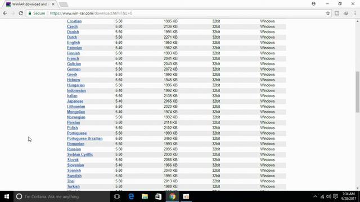Switch to Chrome taskbar icon
The height and width of the screenshot is (202, 360).
(173, 196)
